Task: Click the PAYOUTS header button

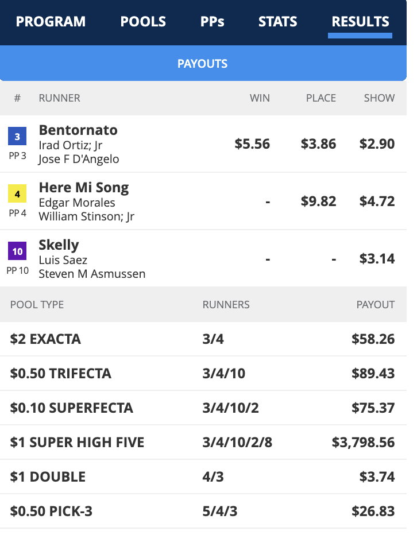Action: [203, 64]
